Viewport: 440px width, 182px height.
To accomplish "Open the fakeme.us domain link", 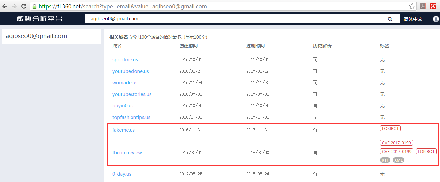I will [124, 130].
